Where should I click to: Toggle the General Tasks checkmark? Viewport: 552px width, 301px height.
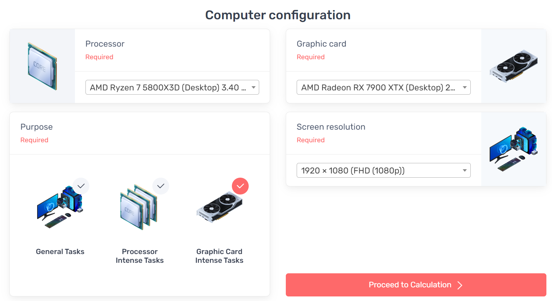tap(81, 186)
